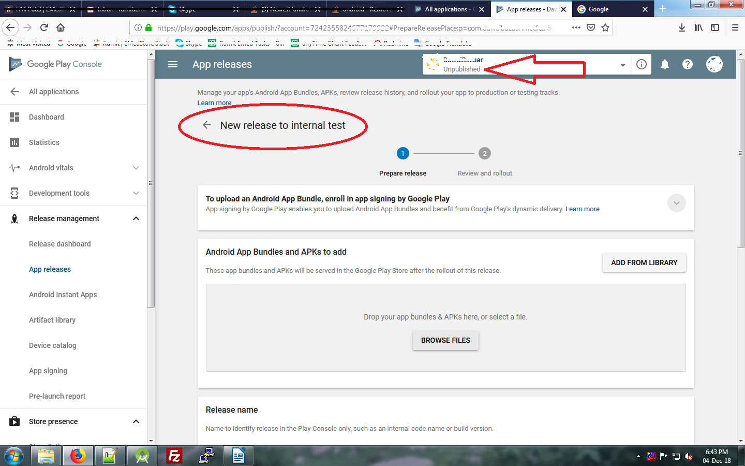The height and width of the screenshot is (466, 745).
Task: Switch to the Google browser tab
Action: (610, 9)
